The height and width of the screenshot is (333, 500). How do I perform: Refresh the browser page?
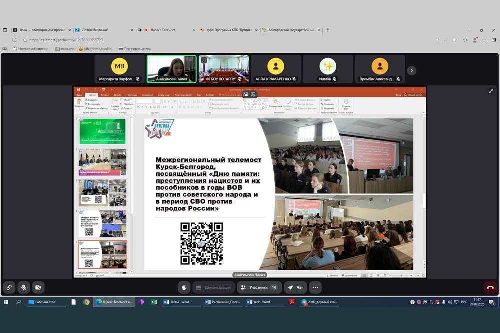coord(15,40)
